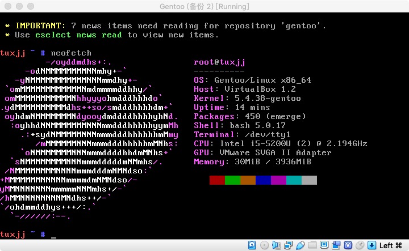The width and height of the screenshot is (409, 251).
Task: Click the mouse integration status icon
Action: click(360, 245)
